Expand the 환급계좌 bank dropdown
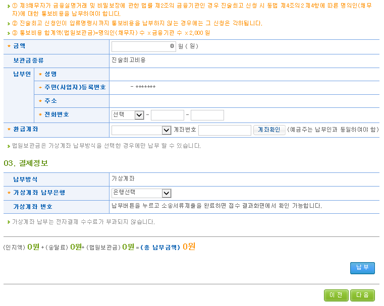The image size is (384, 306). 141,130
